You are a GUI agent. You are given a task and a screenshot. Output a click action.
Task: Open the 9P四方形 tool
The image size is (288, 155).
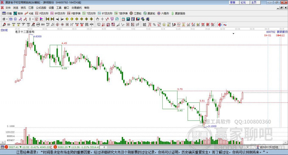coord(58,14)
